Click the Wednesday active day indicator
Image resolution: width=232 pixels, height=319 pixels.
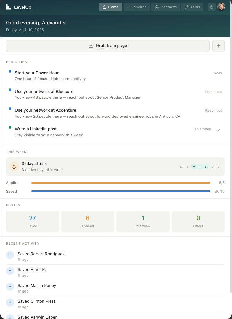pyautogui.click(x=193, y=167)
